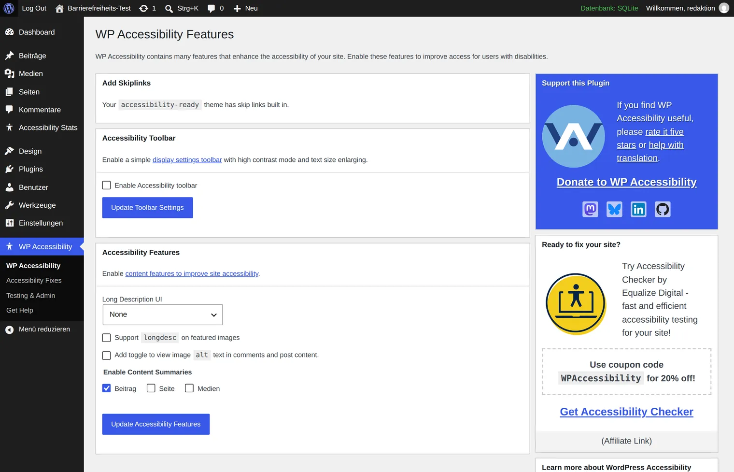734x472 pixels.
Task: Open Accessibility Fixes submenu item
Action: tap(34, 281)
